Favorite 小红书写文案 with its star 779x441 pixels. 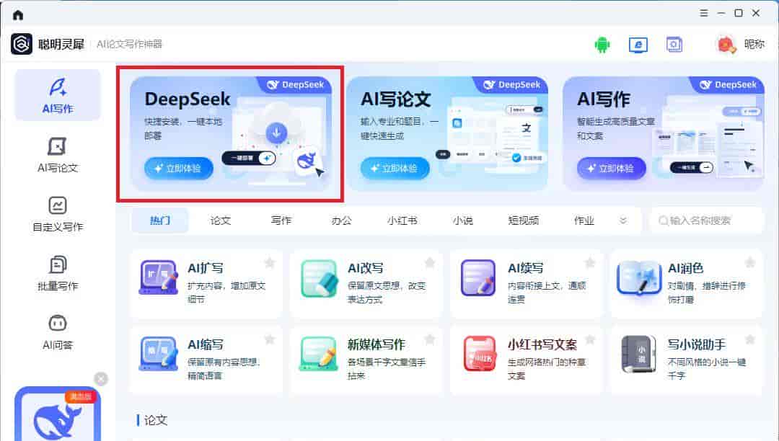click(x=590, y=339)
